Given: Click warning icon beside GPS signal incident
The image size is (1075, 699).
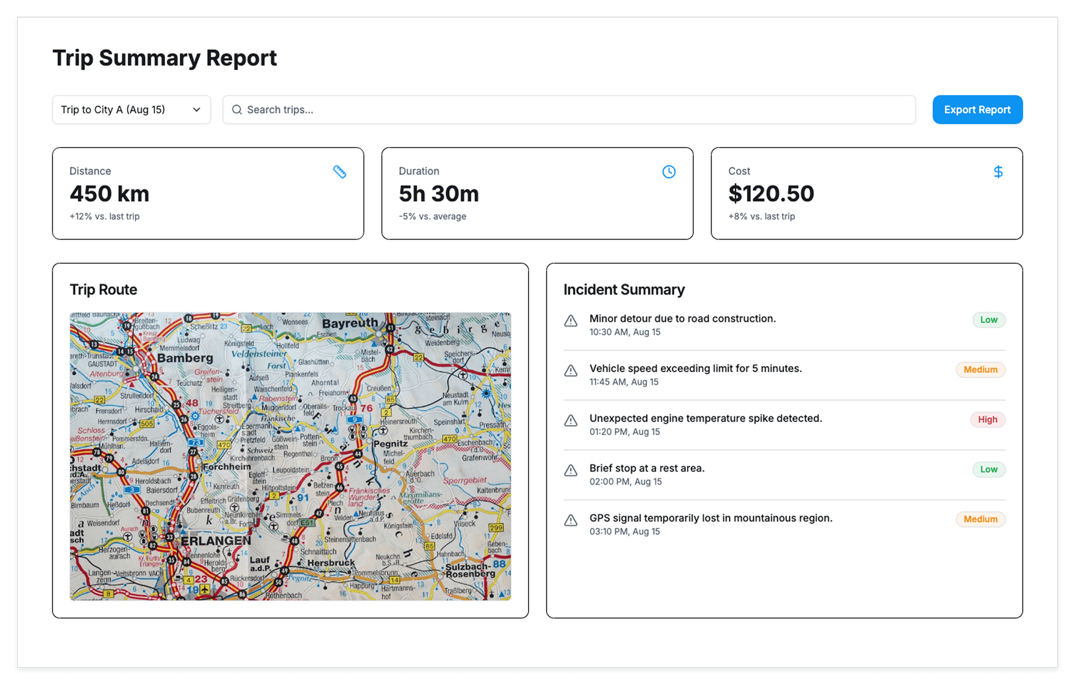Looking at the screenshot, I should (x=571, y=520).
